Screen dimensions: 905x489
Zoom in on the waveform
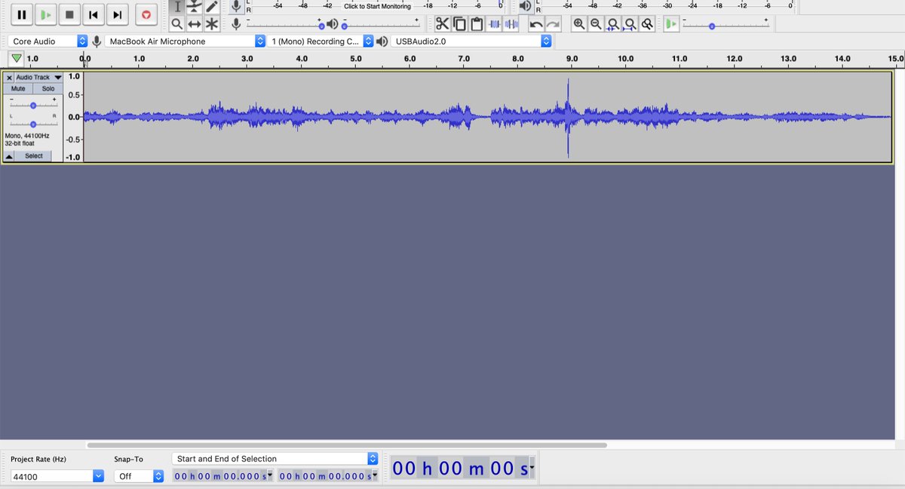click(578, 24)
